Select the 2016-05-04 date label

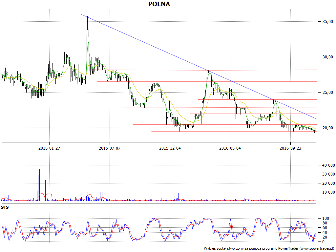coord(230,148)
